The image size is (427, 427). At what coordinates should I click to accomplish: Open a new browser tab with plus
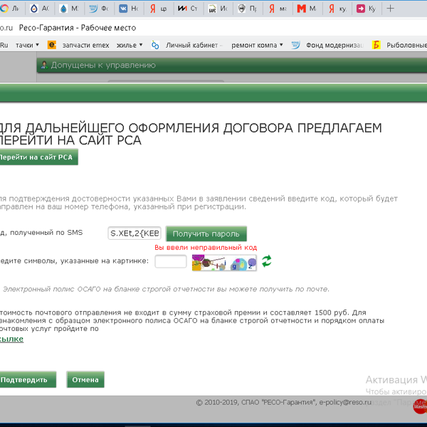pos(390,9)
